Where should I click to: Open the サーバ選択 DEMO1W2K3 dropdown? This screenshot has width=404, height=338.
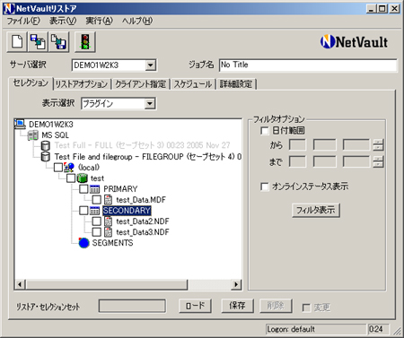150,65
